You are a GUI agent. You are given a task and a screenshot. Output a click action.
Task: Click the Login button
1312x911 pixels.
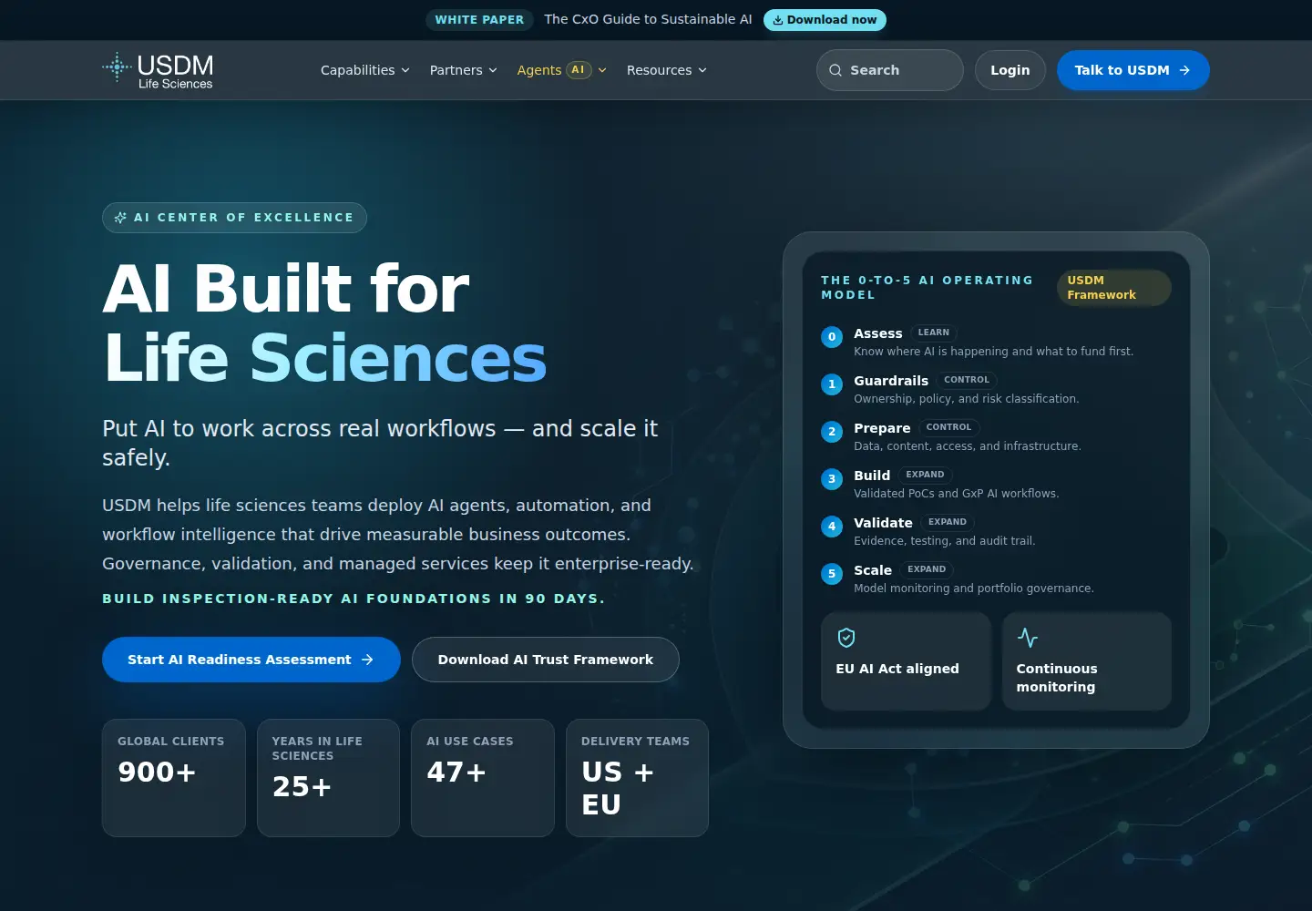coord(1010,70)
